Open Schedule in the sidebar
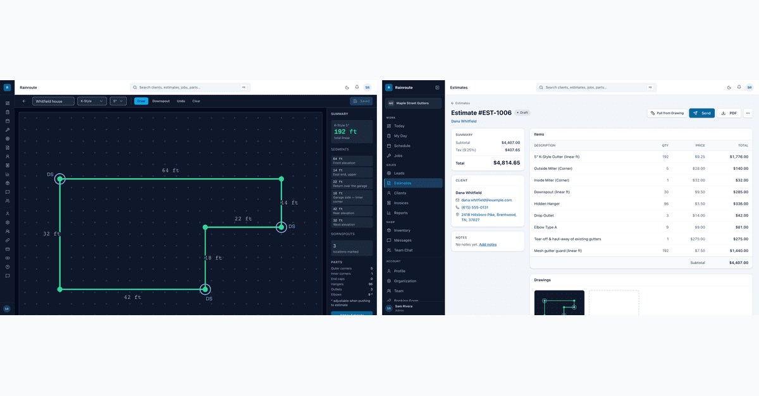This screenshot has width=759, height=396. pos(413,145)
